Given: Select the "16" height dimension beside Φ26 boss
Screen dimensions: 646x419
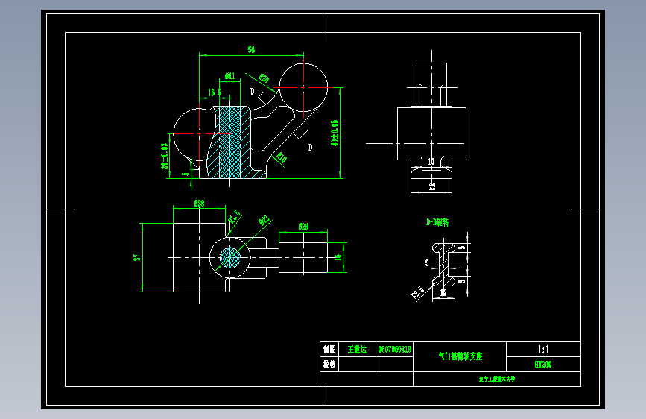Looking at the screenshot, I should click(x=338, y=257).
